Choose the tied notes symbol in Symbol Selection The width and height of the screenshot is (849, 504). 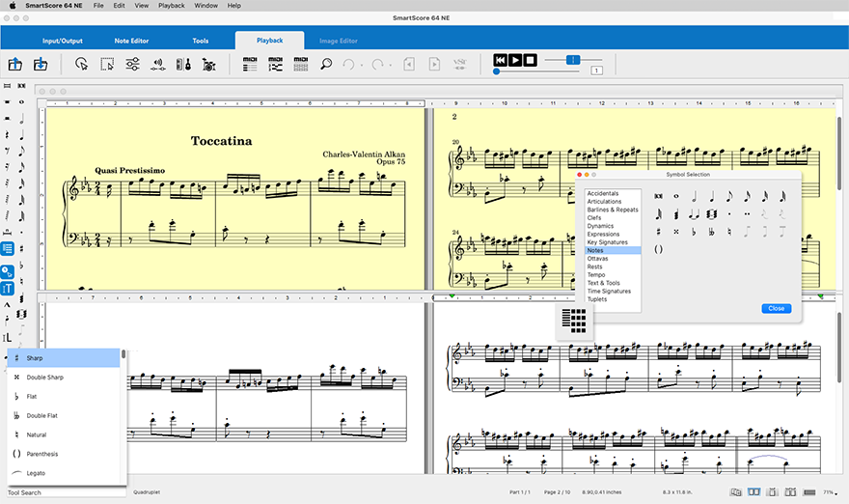coord(694,214)
